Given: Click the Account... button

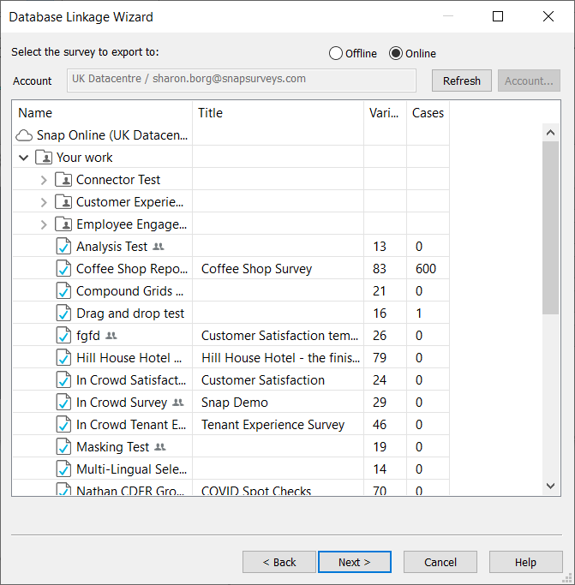Looking at the screenshot, I should tap(529, 81).
